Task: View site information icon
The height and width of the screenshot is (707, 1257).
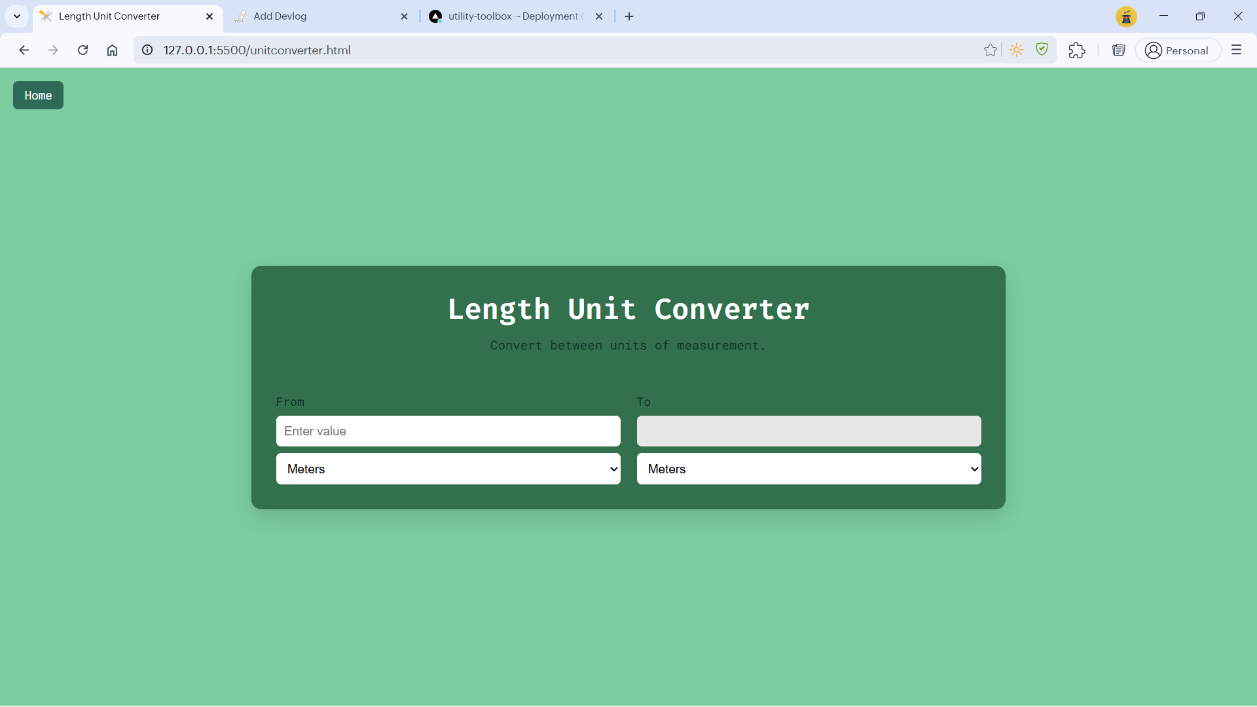Action: [148, 50]
